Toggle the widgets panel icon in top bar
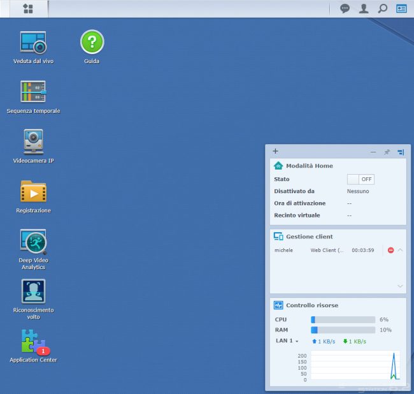Viewport: 414px width, 394px height. [x=401, y=9]
